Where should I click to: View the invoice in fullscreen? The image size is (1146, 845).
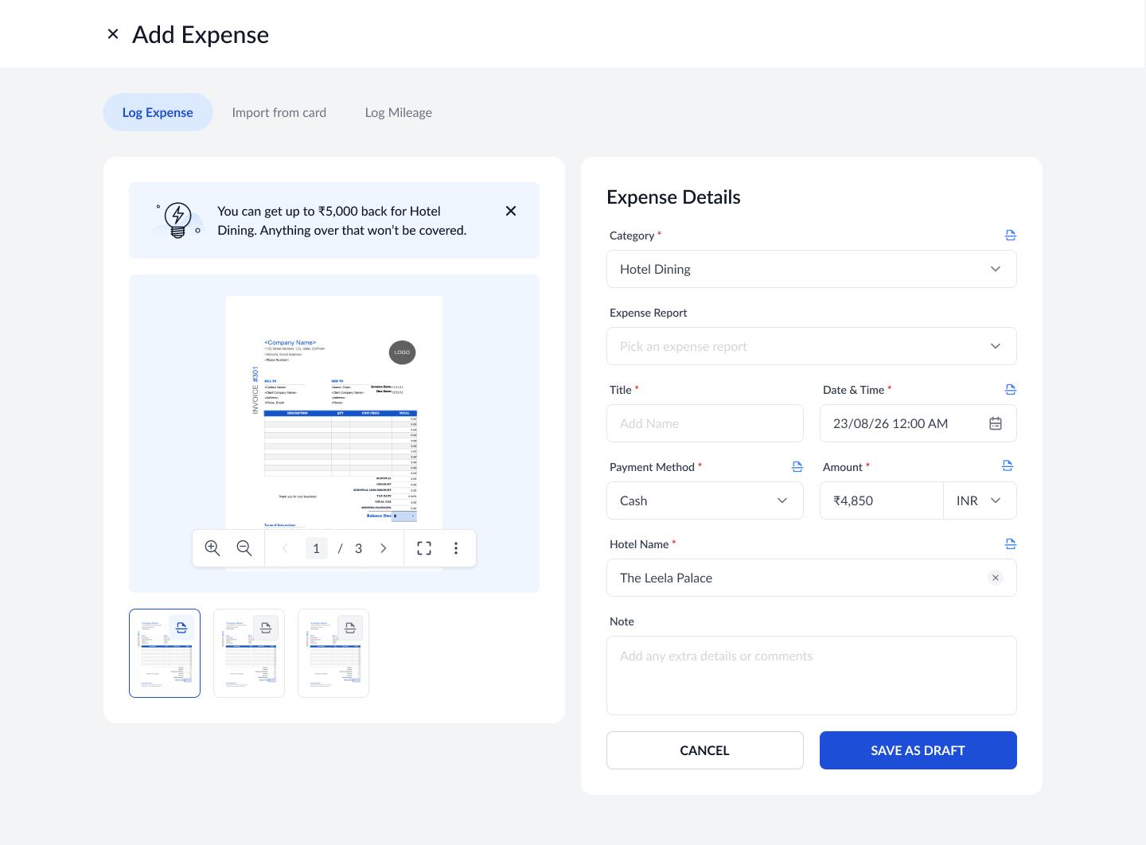coord(424,548)
